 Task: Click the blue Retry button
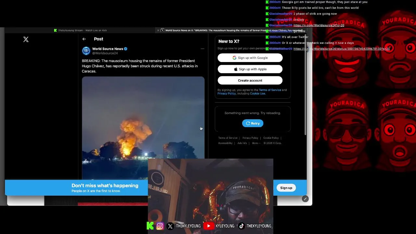(x=253, y=123)
